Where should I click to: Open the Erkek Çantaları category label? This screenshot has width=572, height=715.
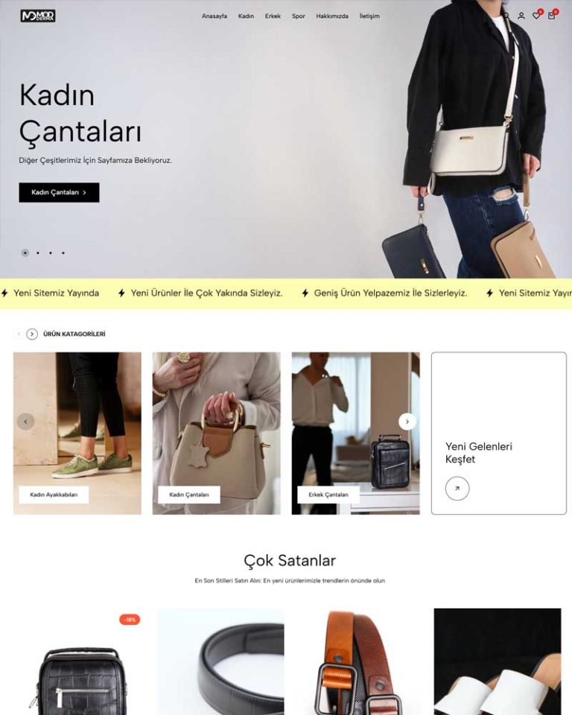[328, 495]
